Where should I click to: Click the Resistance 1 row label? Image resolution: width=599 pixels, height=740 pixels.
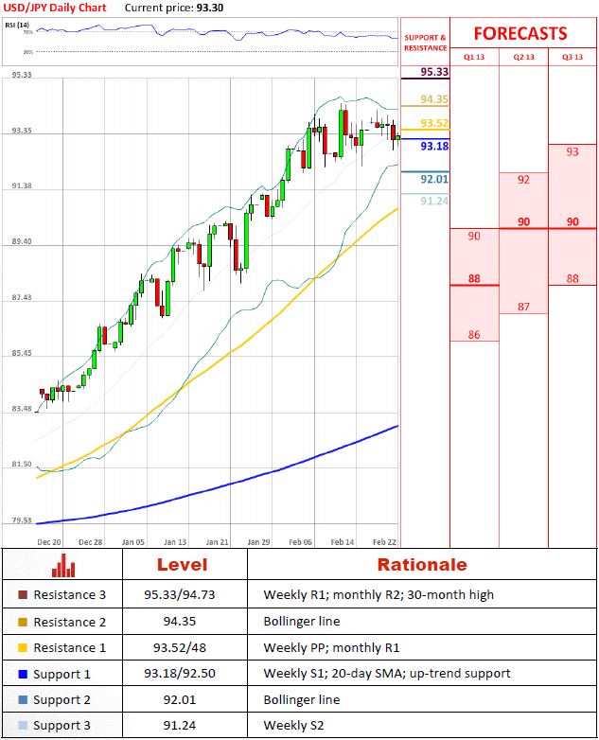[69, 648]
